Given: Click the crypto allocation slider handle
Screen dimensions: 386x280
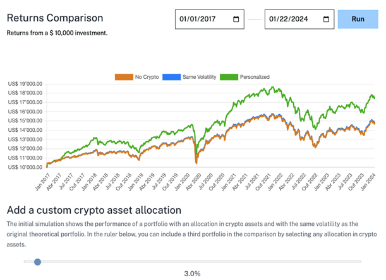Looking at the screenshot, I should click(37, 261).
